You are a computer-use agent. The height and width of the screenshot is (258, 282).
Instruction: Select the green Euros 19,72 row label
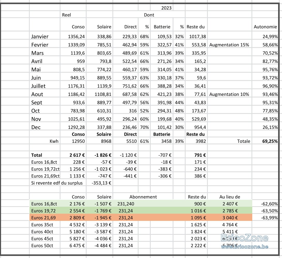click(x=43, y=211)
